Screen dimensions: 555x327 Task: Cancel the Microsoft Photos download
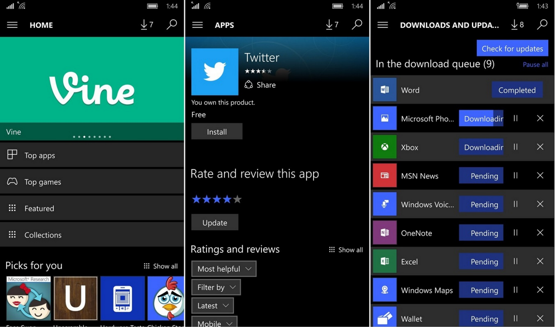(540, 118)
